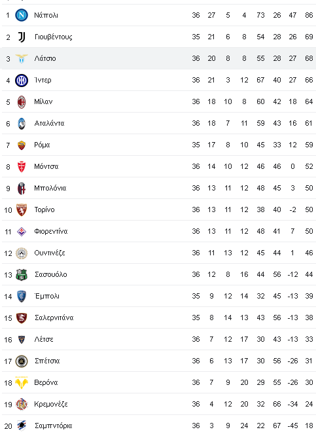Click Κρεμονέζε team name in standings
316x436 pixels.
coord(51,404)
